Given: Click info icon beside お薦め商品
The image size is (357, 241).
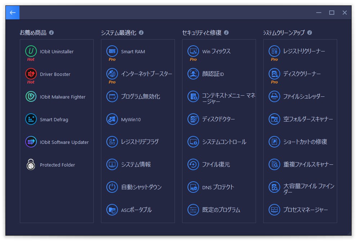Looking at the screenshot, I should [x=52, y=33].
